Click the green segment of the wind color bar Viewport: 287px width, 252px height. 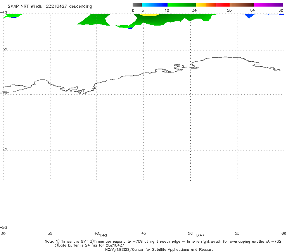182,5
